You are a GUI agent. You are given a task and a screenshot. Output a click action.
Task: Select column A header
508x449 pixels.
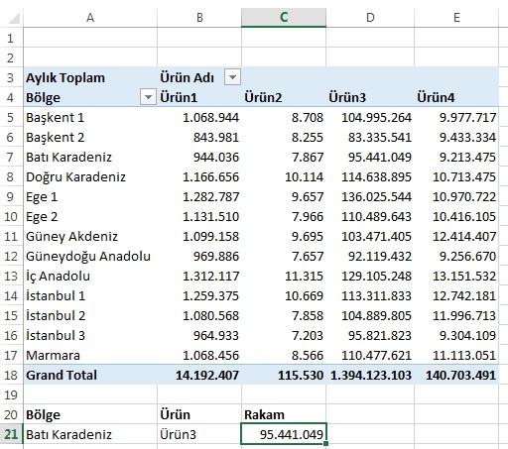pyautogui.click(x=90, y=18)
